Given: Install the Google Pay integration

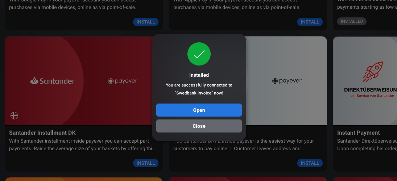Looking at the screenshot, I should [146, 22].
